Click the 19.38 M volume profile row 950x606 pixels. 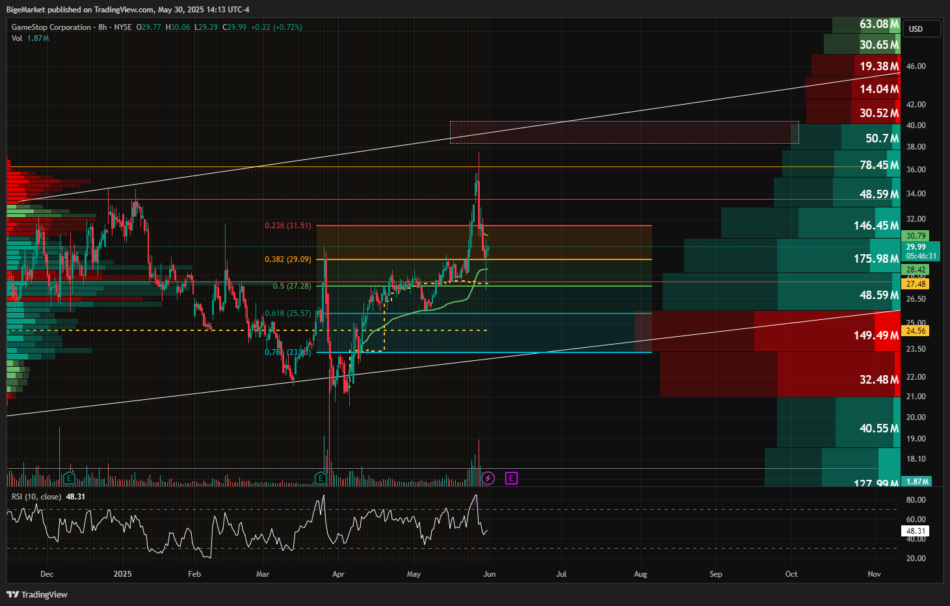coord(856,66)
